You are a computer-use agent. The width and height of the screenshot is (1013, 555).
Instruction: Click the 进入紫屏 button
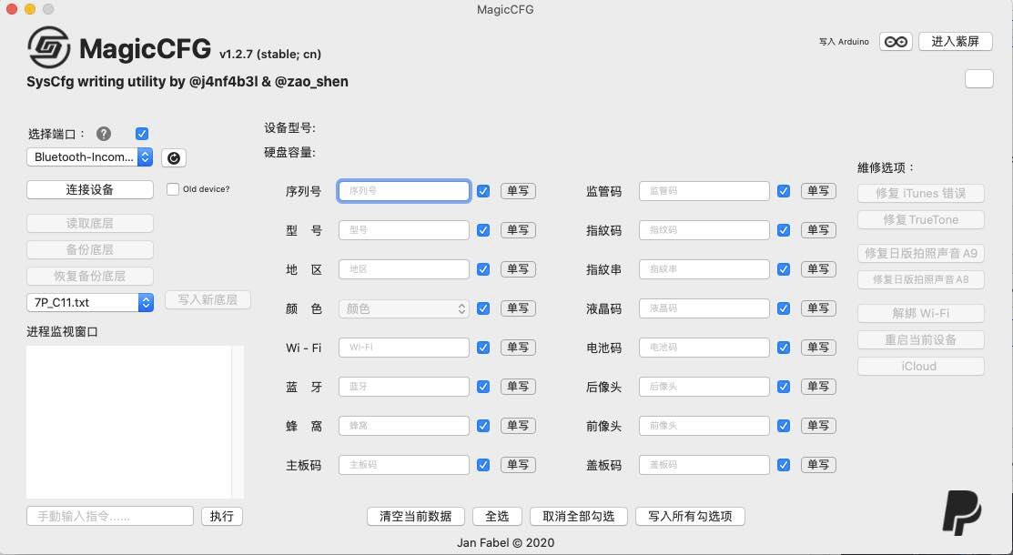point(955,41)
